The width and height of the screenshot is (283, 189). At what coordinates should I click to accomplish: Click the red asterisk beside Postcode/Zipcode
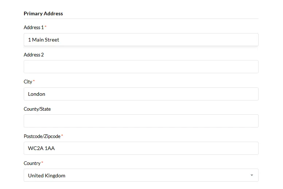[x=62, y=135]
